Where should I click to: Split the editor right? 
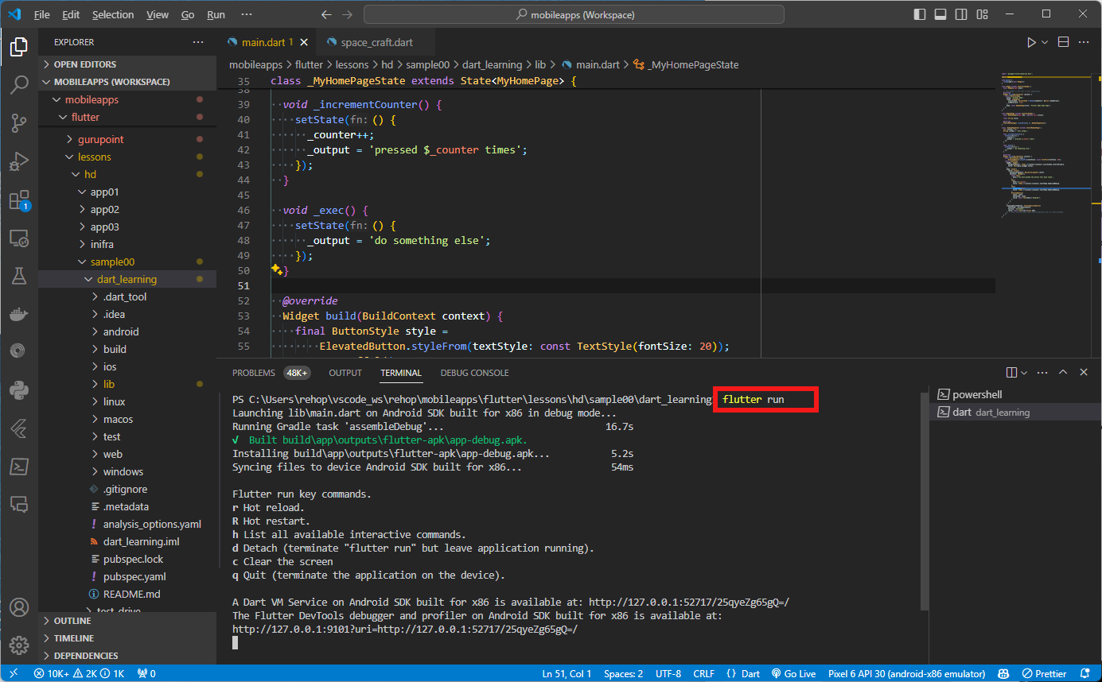pos(1063,42)
